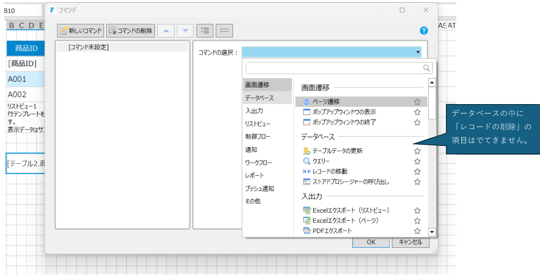Select the データベース category
542x276 pixels.
point(260,98)
